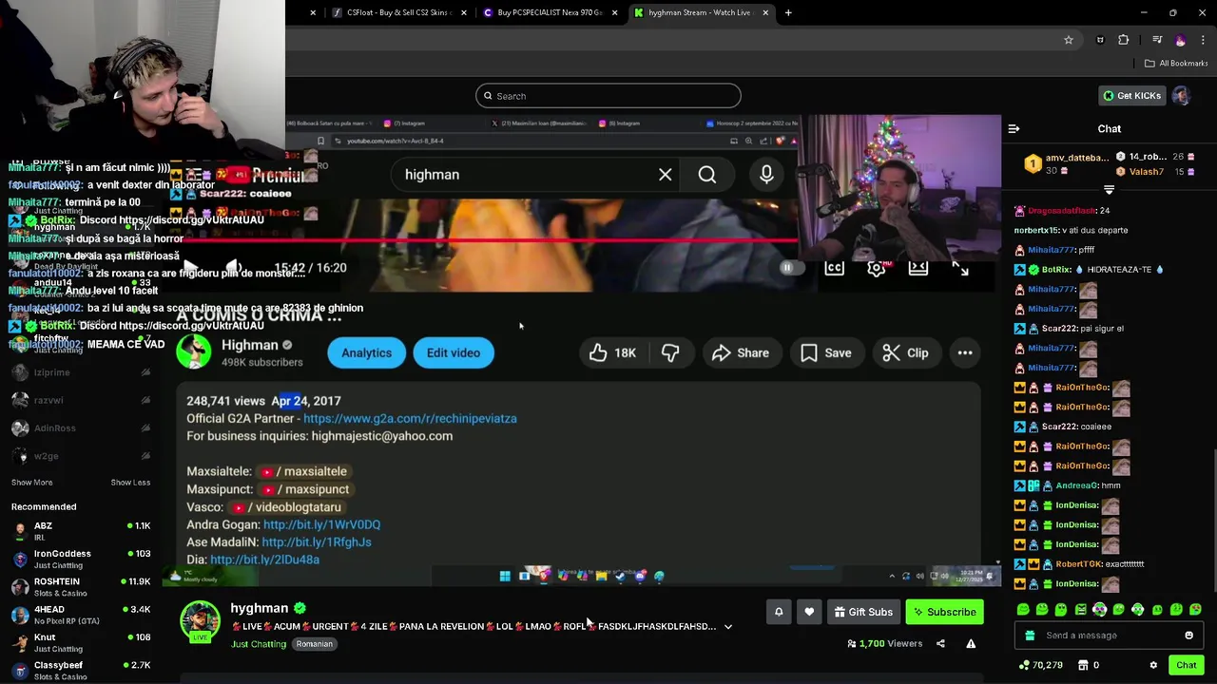Open the Knut recommended channel
The width and height of the screenshot is (1217, 684).
coord(81,642)
